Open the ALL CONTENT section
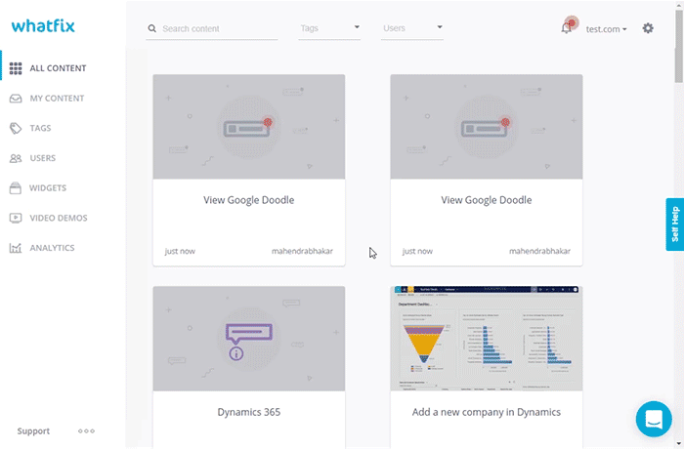 (x=58, y=68)
